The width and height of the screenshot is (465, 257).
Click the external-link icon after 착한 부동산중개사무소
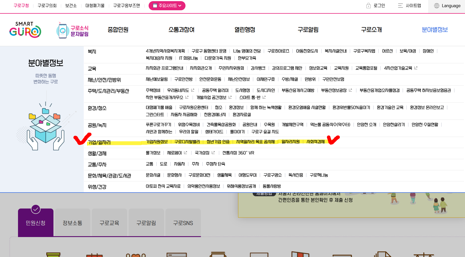coord(187,97)
